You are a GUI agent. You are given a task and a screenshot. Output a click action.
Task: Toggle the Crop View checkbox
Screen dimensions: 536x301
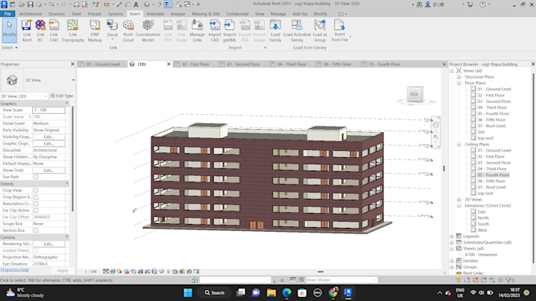pyautogui.click(x=35, y=190)
